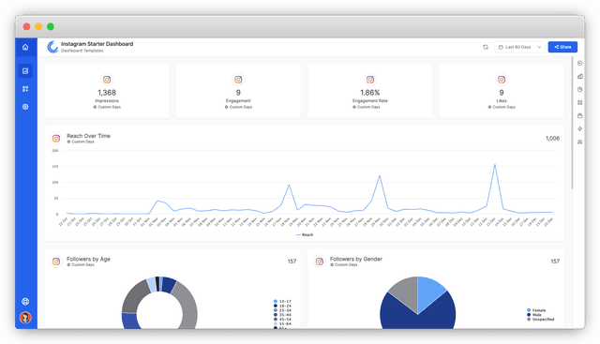Click the Impressions 1,368 card

(107, 91)
